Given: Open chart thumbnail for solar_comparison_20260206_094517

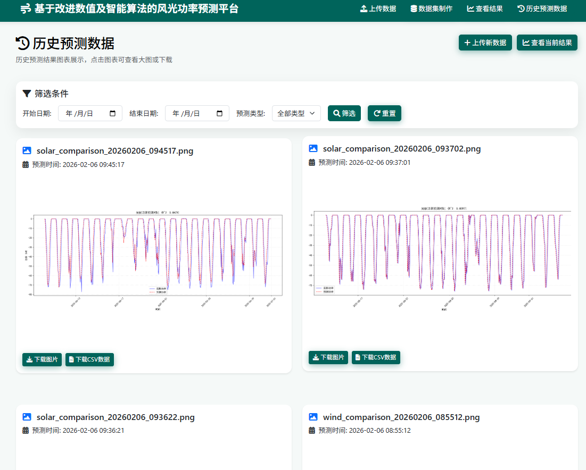Looking at the screenshot, I should [154, 260].
